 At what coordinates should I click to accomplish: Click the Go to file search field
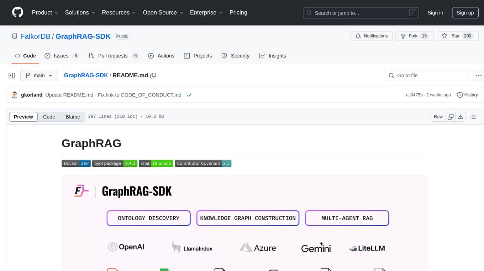[x=426, y=76]
